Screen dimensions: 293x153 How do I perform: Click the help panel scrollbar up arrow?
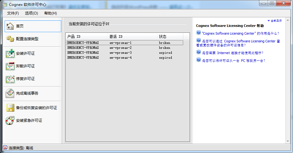288,20
